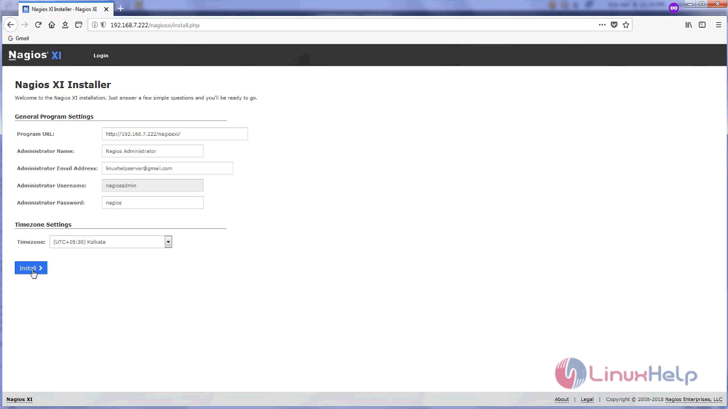Click the Administrator Name field
728x409 pixels.
click(x=152, y=151)
